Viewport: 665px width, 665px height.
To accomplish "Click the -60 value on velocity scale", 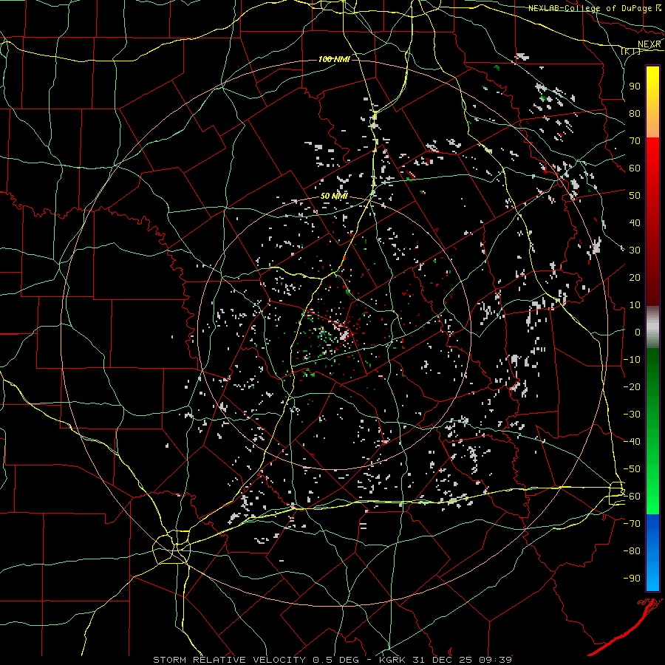I will [632, 497].
